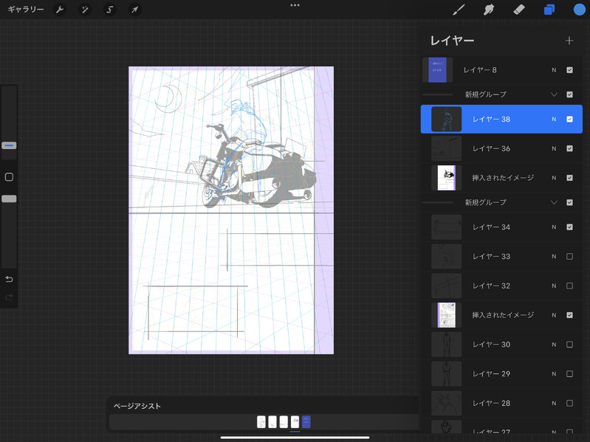Open the Actions wrench menu
590x442 pixels.
click(61, 10)
